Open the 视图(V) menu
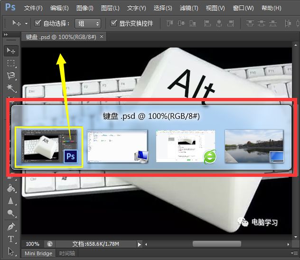 (x=215, y=8)
